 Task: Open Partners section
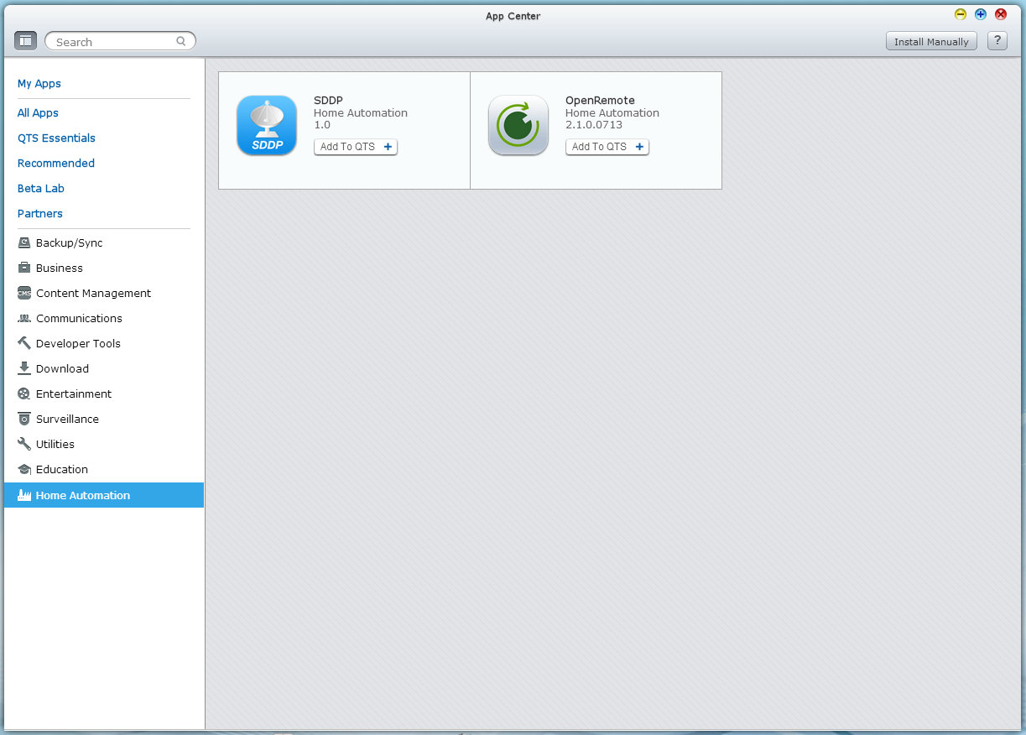(40, 213)
